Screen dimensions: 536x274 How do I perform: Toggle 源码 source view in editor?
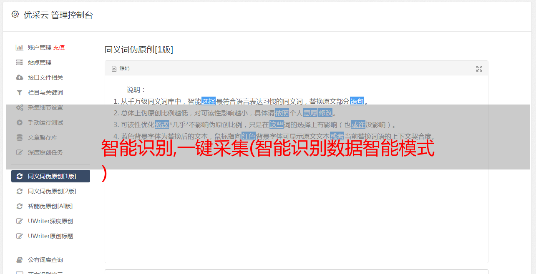(x=121, y=68)
